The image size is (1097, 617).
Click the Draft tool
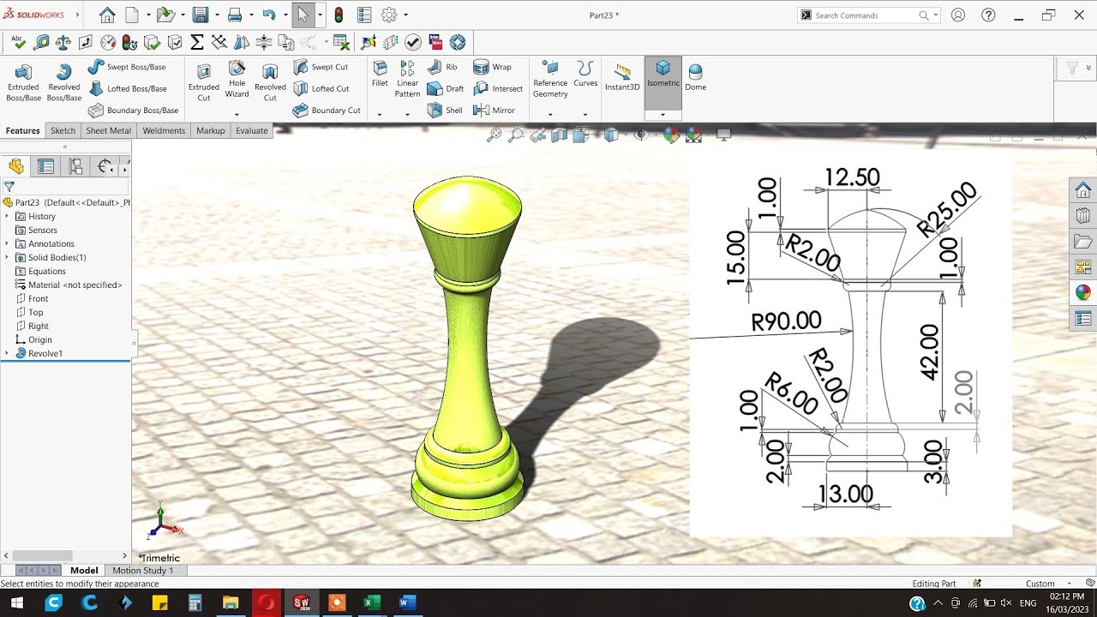(x=446, y=88)
